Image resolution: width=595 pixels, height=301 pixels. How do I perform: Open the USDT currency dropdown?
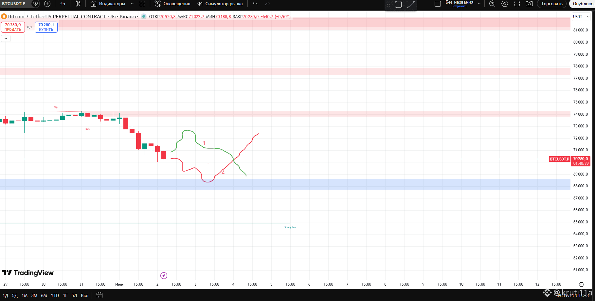coord(581,17)
